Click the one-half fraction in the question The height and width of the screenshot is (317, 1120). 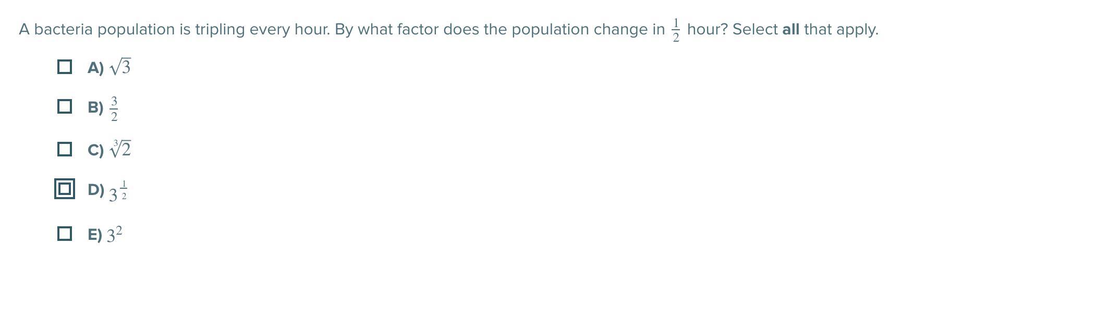pyautogui.click(x=676, y=30)
